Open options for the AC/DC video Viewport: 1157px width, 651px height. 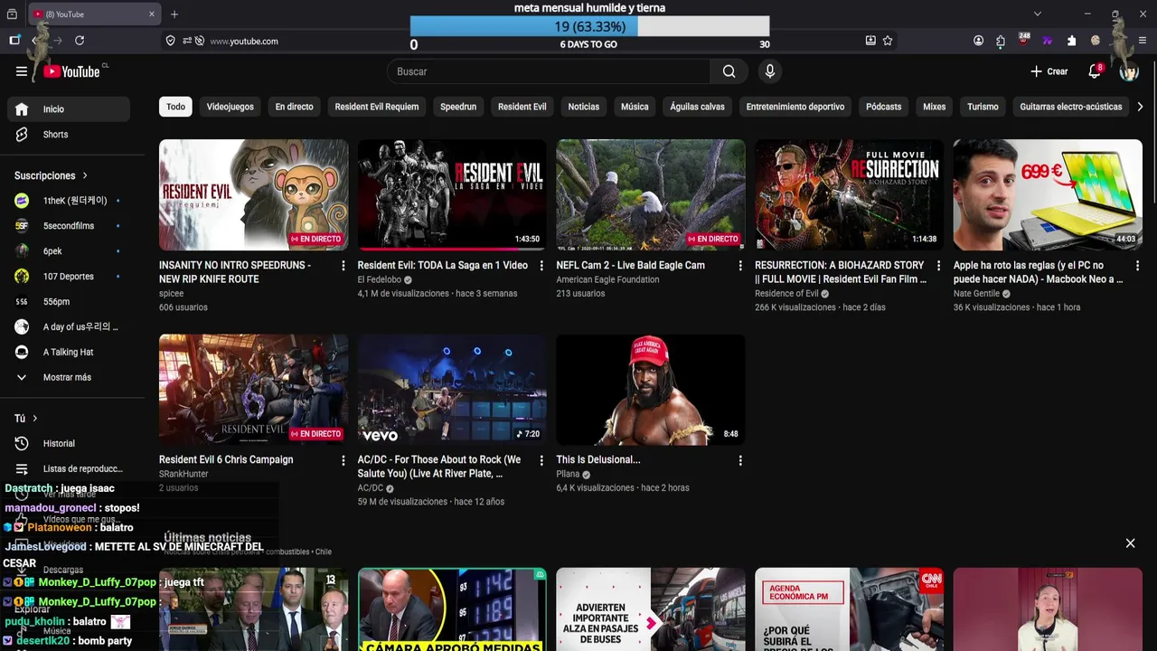coord(541,460)
